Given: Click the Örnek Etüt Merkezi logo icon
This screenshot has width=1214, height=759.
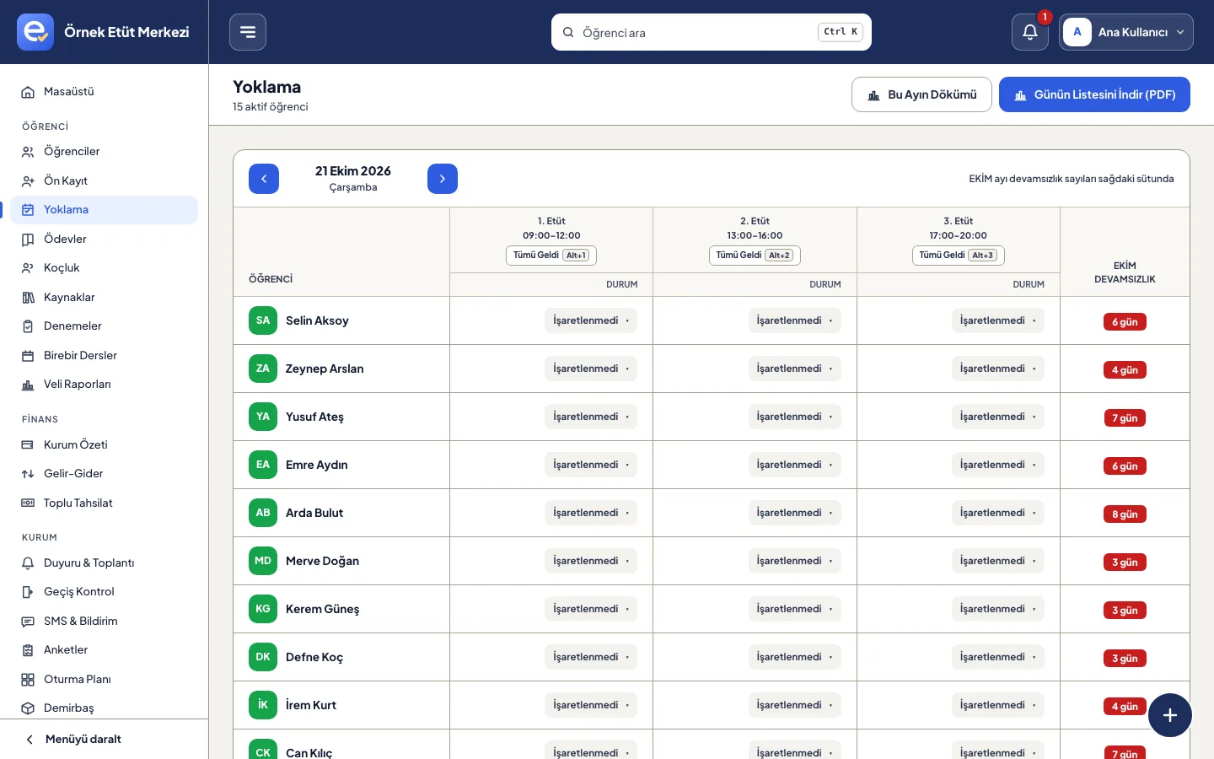Looking at the screenshot, I should [35, 32].
